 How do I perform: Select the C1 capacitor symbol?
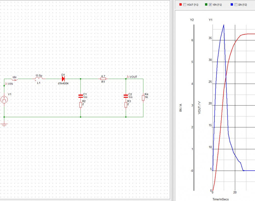81,96
